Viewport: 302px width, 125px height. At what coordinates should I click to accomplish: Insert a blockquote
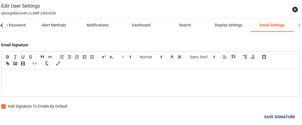pyautogui.click(x=42, y=57)
